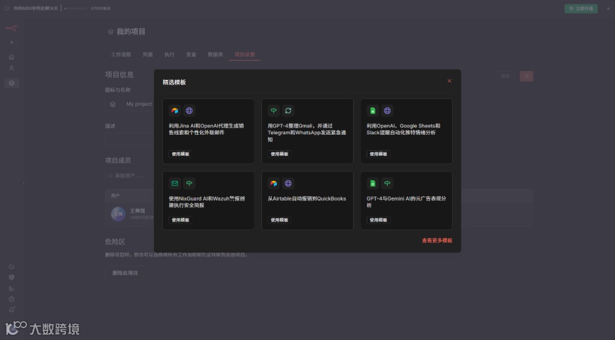Screen dimensions: 615x340
Task: Click the GPT-4与Gemini AI card title
Action: tap(406, 202)
